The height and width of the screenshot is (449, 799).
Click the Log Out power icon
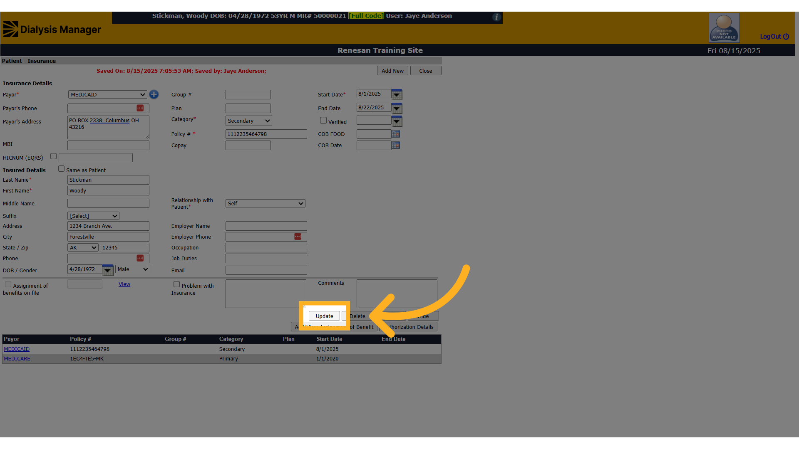(x=786, y=36)
